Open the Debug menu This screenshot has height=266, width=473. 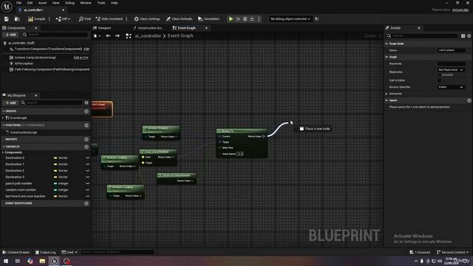click(x=69, y=3)
